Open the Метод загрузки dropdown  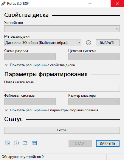[x=43, y=43]
